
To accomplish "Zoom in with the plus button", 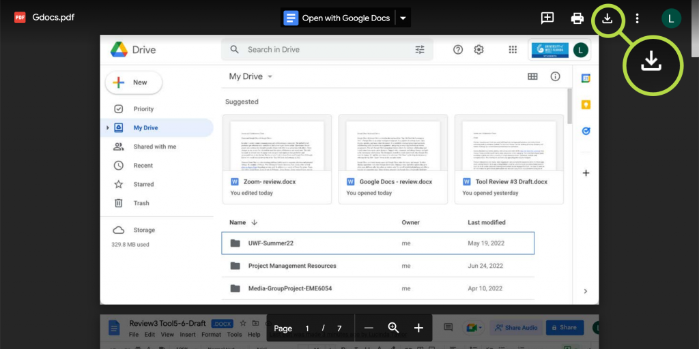I will click(418, 328).
